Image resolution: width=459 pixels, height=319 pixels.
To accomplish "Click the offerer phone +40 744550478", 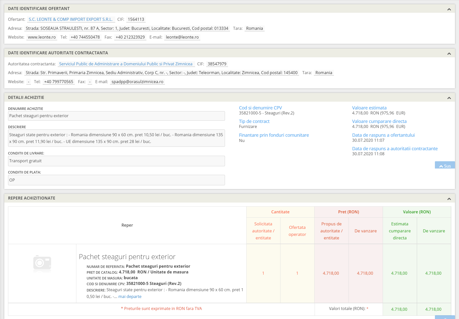I will coord(85,37).
